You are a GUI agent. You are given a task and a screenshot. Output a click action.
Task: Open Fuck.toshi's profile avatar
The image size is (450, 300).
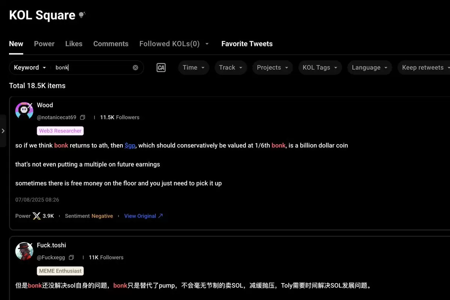[24, 251]
